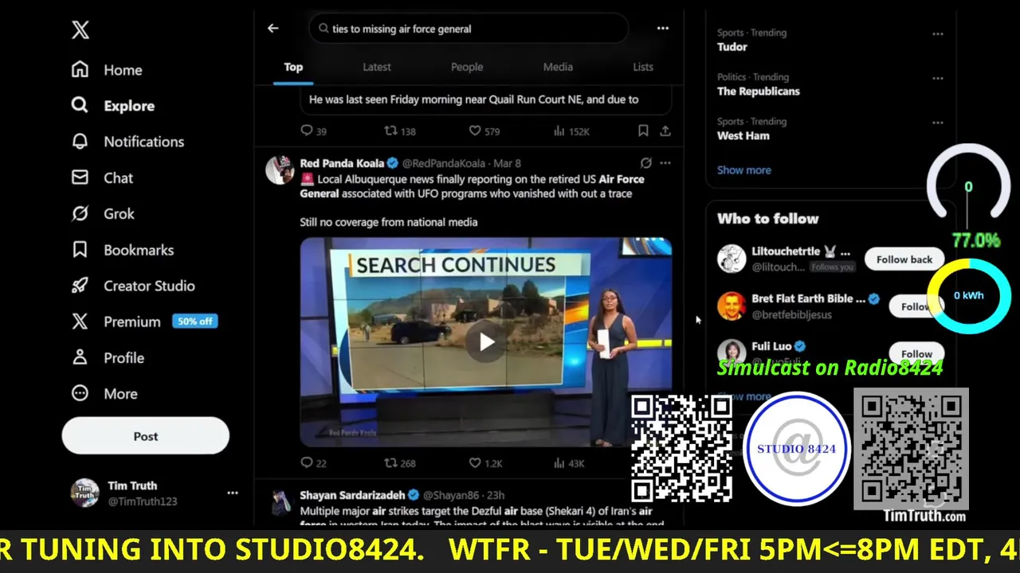Follow Fuli Luo
This screenshot has height=573, width=1020.
[x=916, y=353]
